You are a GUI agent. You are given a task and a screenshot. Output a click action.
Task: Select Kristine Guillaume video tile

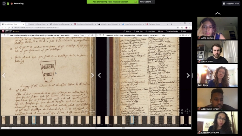coord(217,123)
